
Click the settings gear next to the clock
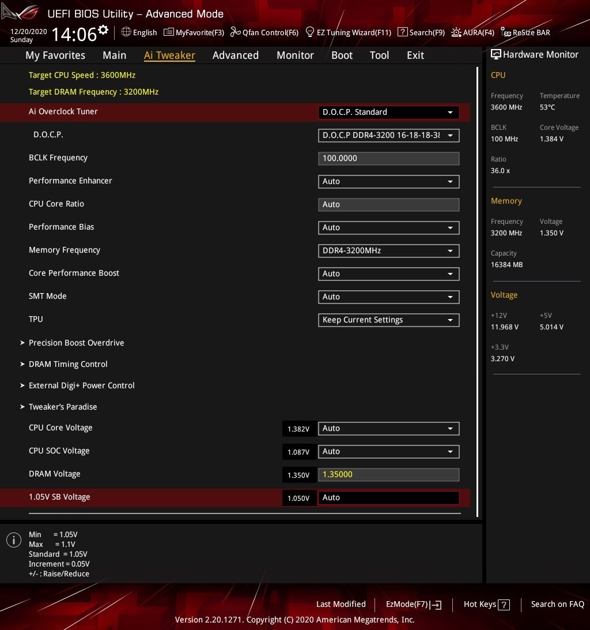pyautogui.click(x=103, y=29)
